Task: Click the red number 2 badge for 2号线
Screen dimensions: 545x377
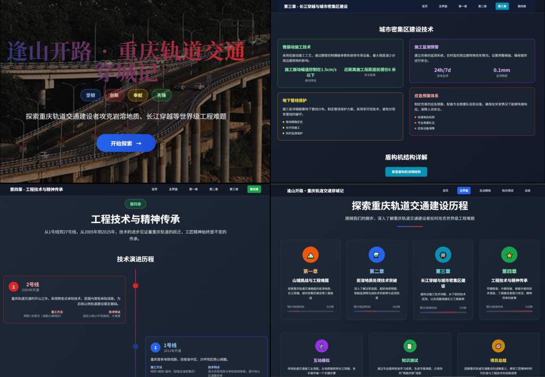Action: [x=14, y=287]
